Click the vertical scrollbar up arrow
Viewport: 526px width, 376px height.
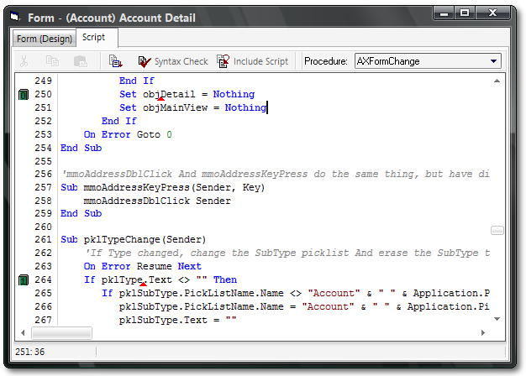497,81
